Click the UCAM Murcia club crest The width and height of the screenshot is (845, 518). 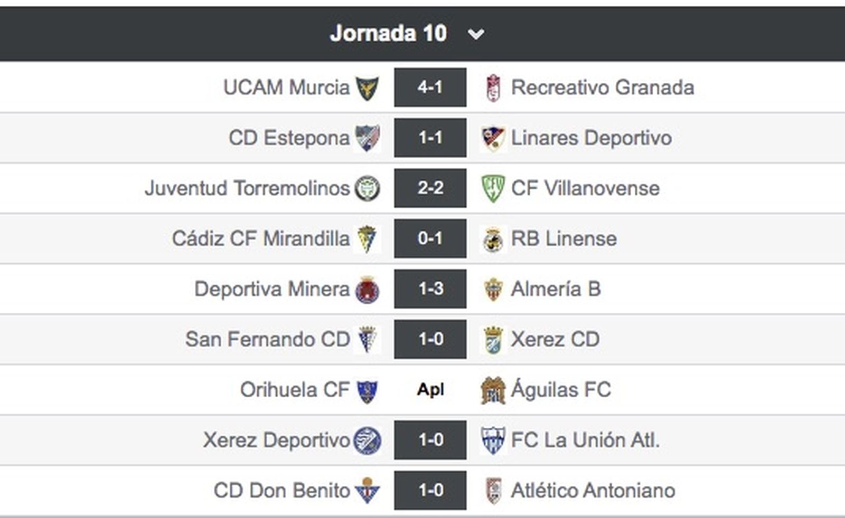[371, 87]
